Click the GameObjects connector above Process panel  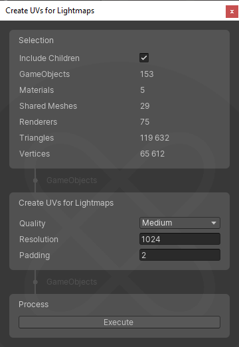click(72, 282)
